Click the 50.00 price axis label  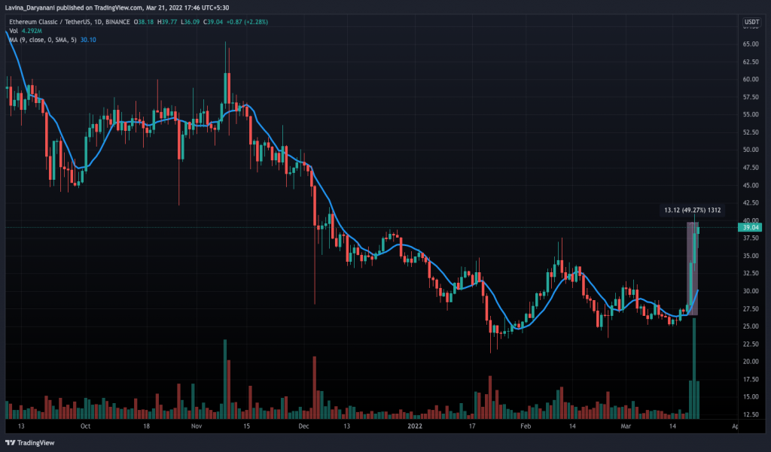[751, 150]
